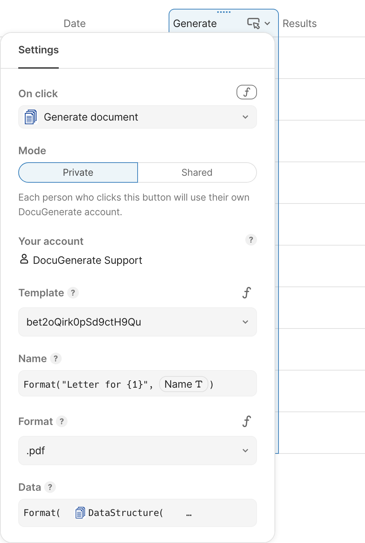Image resolution: width=365 pixels, height=543 pixels.
Task: Select the Private mode option
Action: 78,172
